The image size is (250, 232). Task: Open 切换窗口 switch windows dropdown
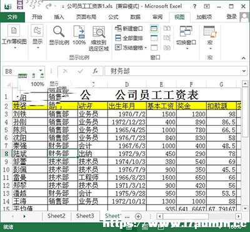click(187, 49)
